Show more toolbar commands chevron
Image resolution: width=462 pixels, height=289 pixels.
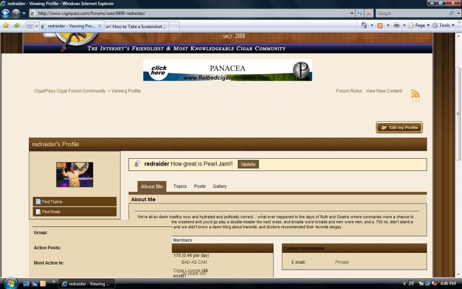[x=459, y=23]
